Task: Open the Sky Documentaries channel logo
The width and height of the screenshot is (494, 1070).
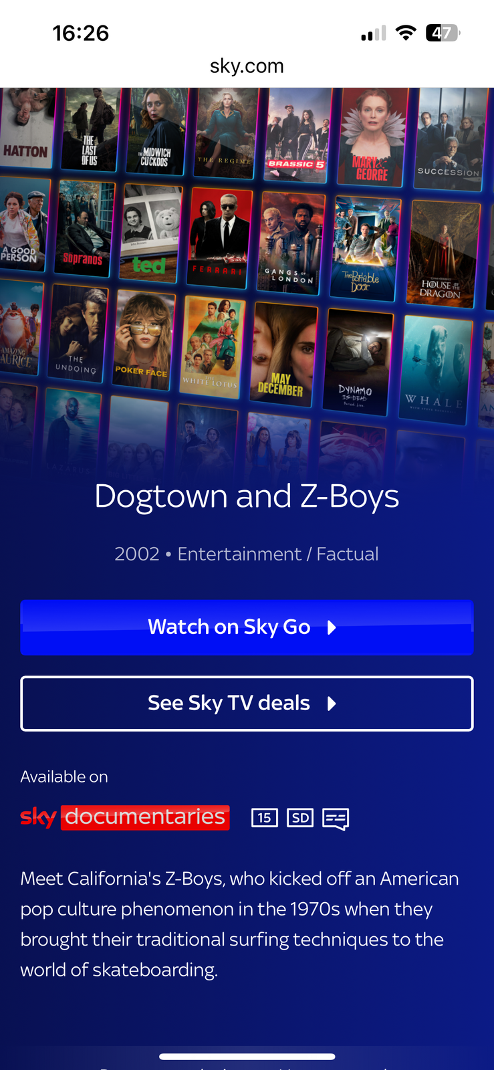Action: (125, 817)
